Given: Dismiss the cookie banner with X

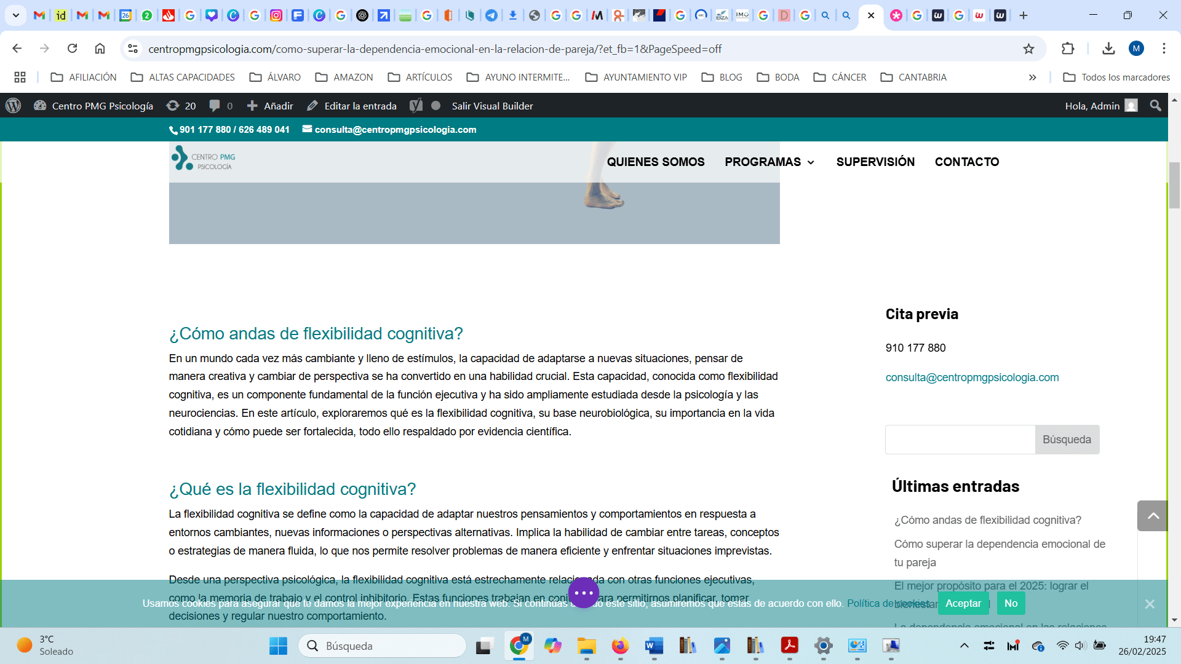Looking at the screenshot, I should pos(1149,604).
